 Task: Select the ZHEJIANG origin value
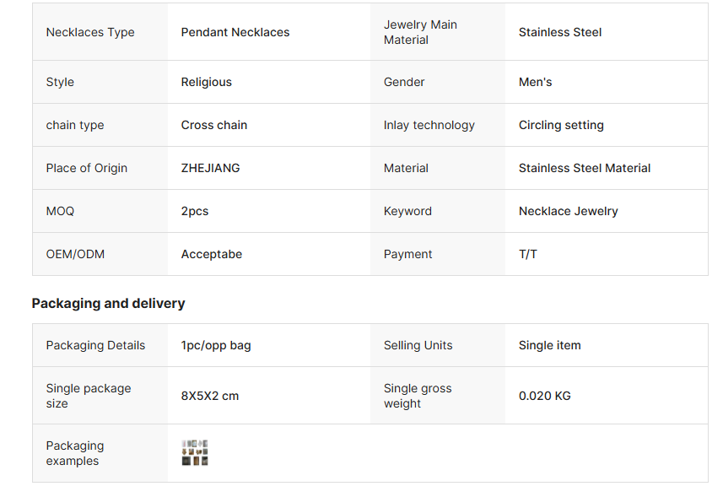point(210,168)
